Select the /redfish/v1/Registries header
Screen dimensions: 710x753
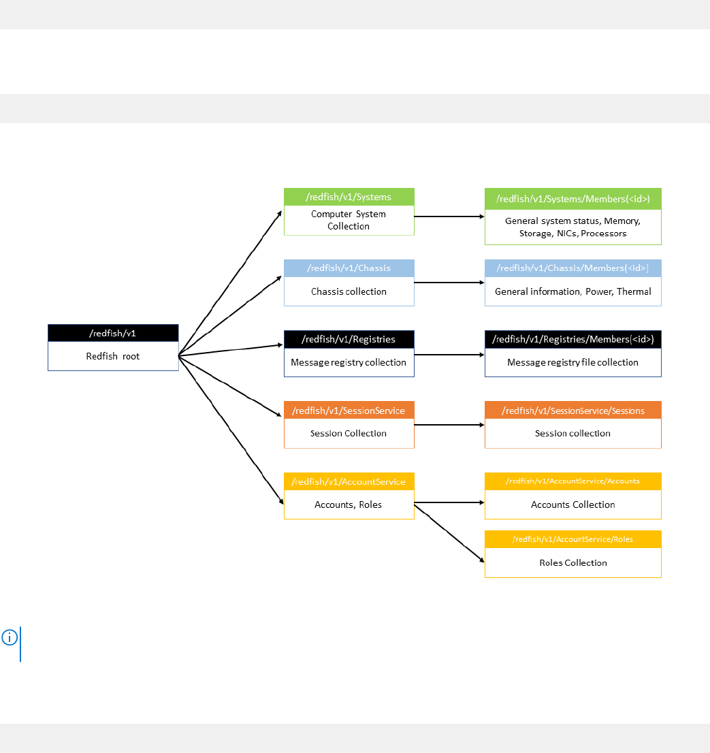[349, 339]
